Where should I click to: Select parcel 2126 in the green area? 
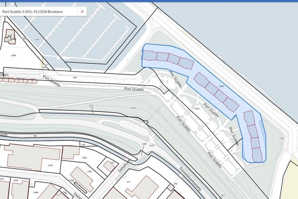click(133, 108)
